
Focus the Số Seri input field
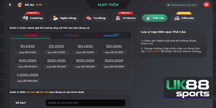(x=85, y=103)
